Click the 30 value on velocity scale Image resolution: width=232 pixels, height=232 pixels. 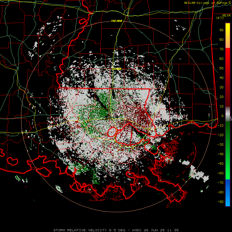coord(221,87)
